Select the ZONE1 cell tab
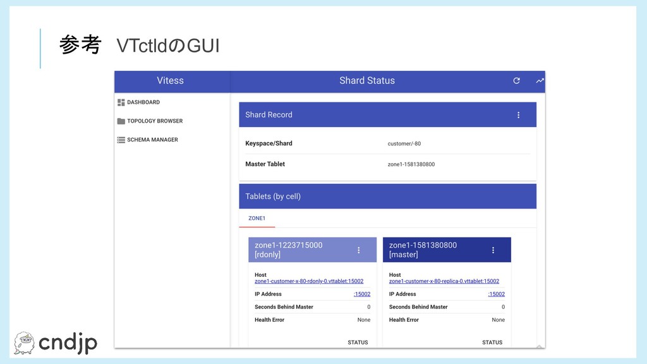Viewport: 647px width, 364px height. click(257, 218)
